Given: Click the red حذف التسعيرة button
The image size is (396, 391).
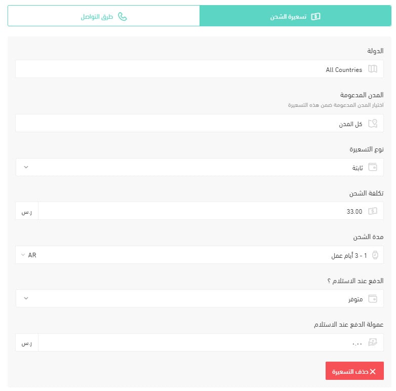Looking at the screenshot, I should [x=354, y=371].
